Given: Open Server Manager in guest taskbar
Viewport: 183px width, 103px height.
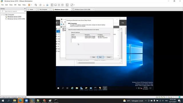Looking at the screenshot, I should 81,88.
